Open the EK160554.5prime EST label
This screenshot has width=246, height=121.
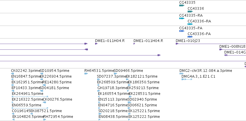(114, 94)
